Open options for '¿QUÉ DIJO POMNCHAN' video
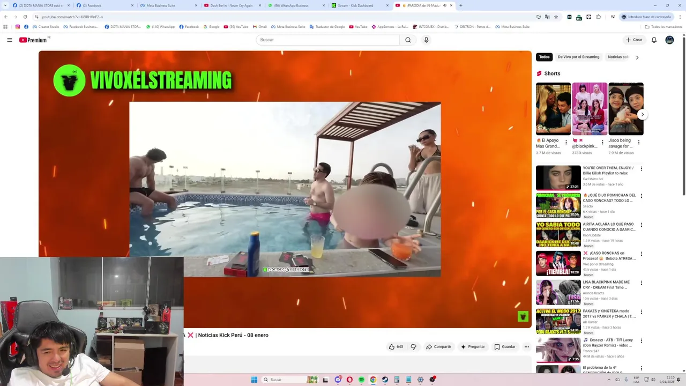The image size is (686, 386). (x=641, y=196)
